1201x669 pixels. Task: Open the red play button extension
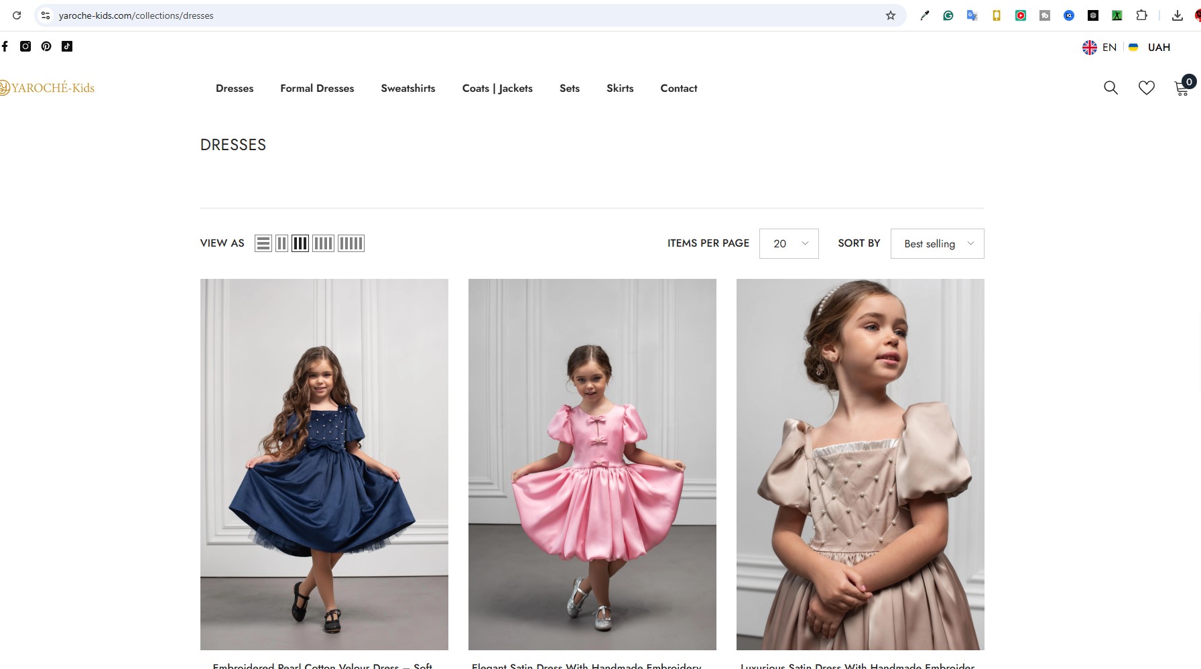point(1021,15)
